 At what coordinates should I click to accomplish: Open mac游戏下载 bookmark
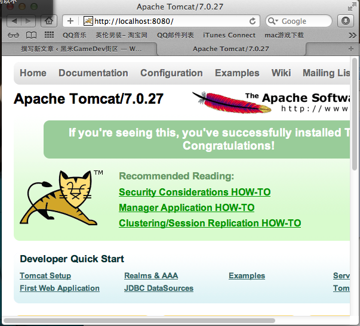[284, 35]
